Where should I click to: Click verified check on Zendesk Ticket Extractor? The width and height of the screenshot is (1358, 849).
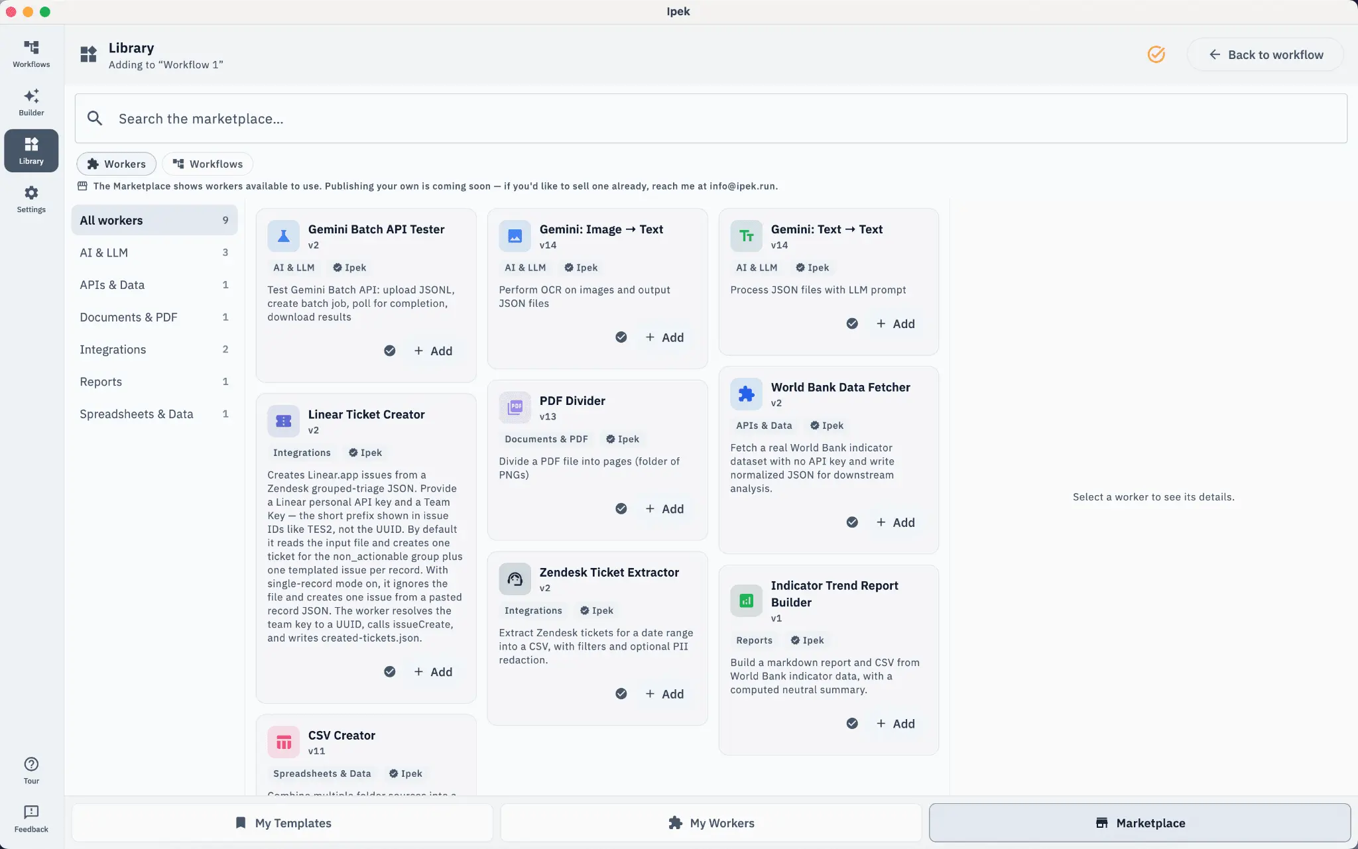click(x=621, y=693)
